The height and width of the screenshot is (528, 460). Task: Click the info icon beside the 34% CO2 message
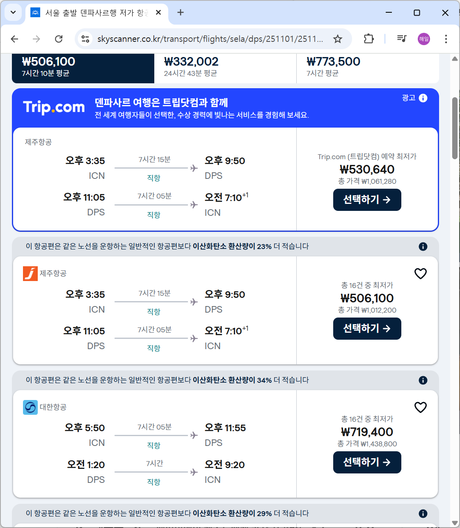423,380
